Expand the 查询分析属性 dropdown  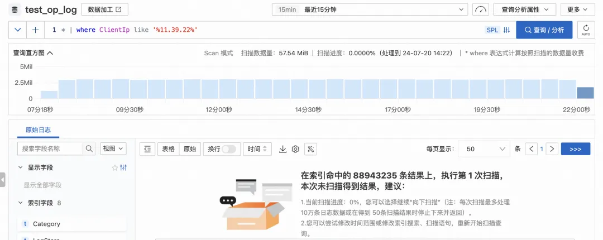coord(524,9)
